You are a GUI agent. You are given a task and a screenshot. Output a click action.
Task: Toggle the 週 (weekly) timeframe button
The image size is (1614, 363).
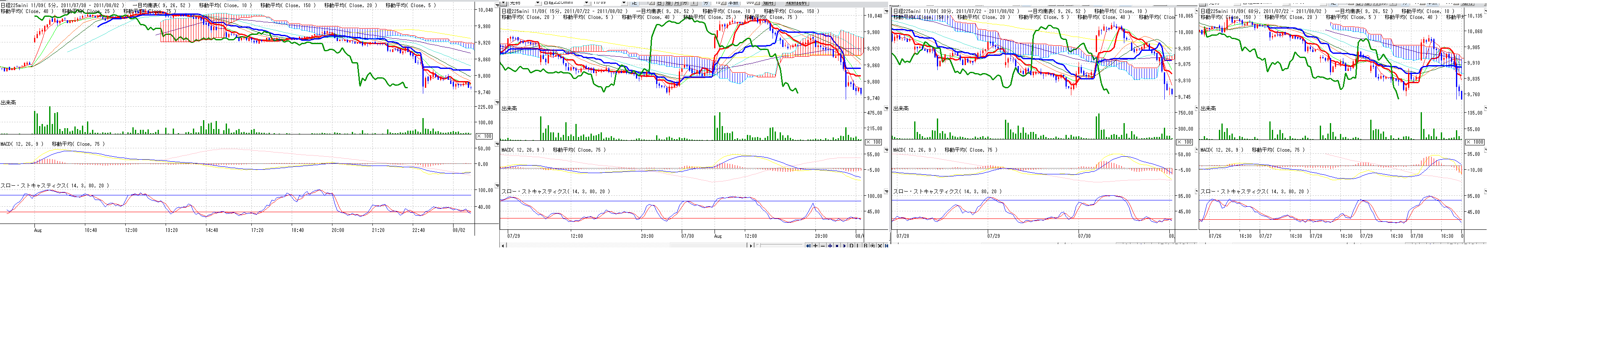tap(669, 3)
